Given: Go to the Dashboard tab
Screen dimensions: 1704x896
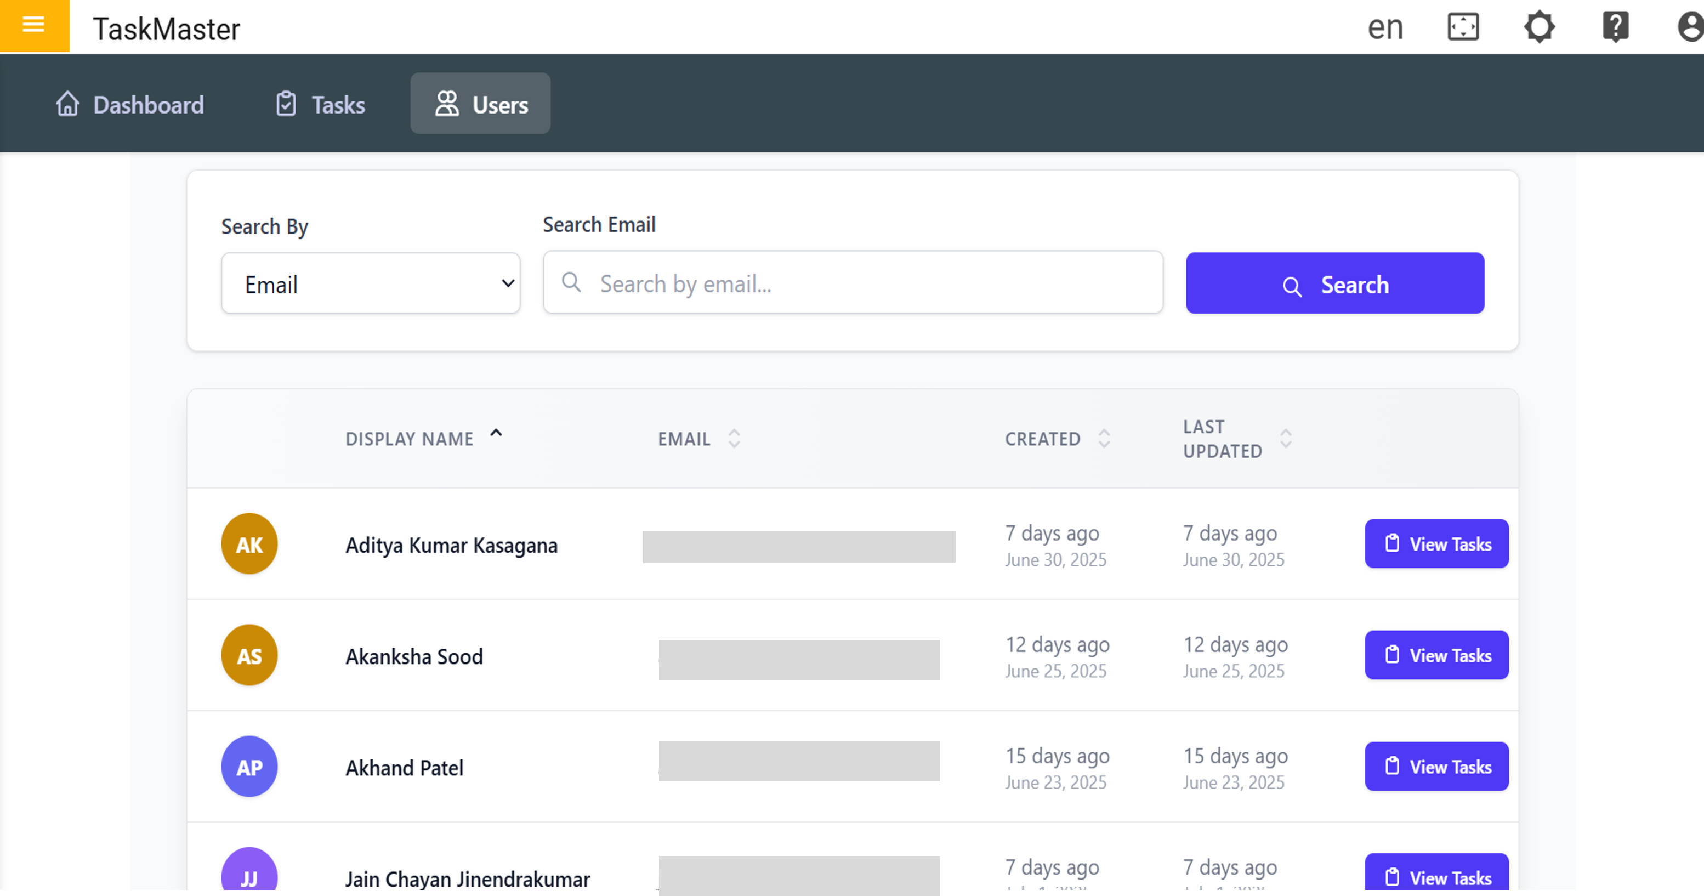Looking at the screenshot, I should tap(129, 105).
